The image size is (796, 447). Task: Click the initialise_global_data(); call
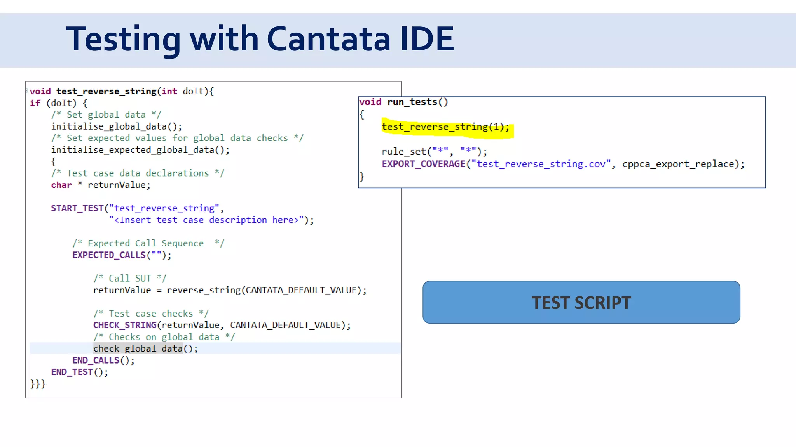(117, 126)
